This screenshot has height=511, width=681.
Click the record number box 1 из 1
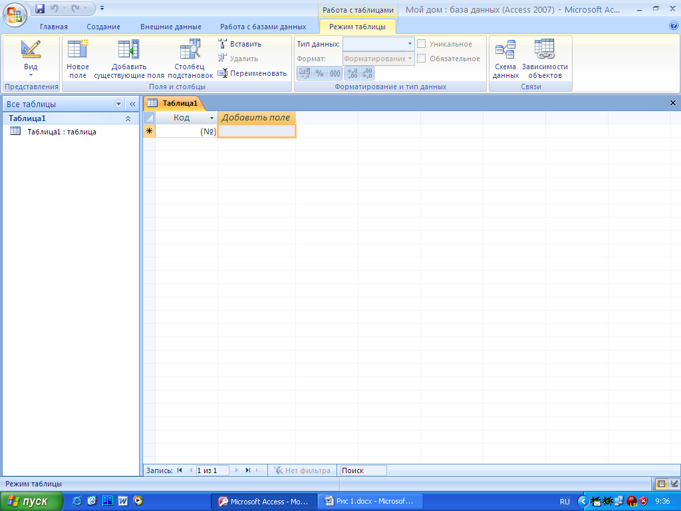click(212, 470)
